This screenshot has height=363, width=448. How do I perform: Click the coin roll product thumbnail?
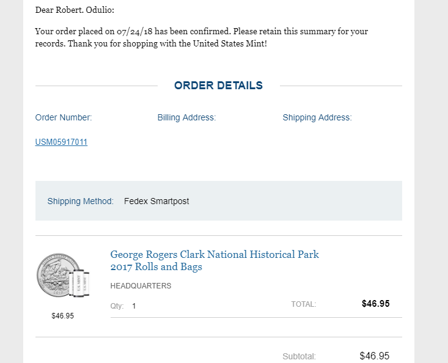pyautogui.click(x=63, y=277)
